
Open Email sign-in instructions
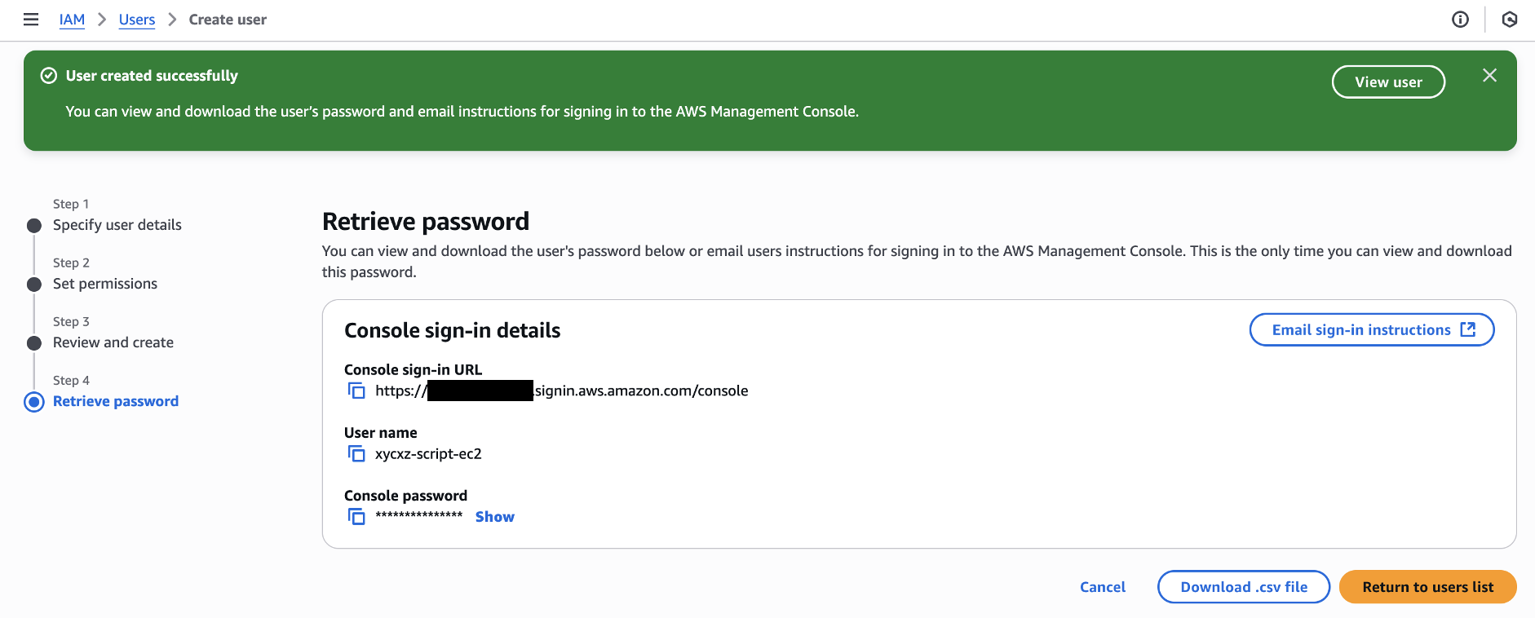(x=1371, y=329)
